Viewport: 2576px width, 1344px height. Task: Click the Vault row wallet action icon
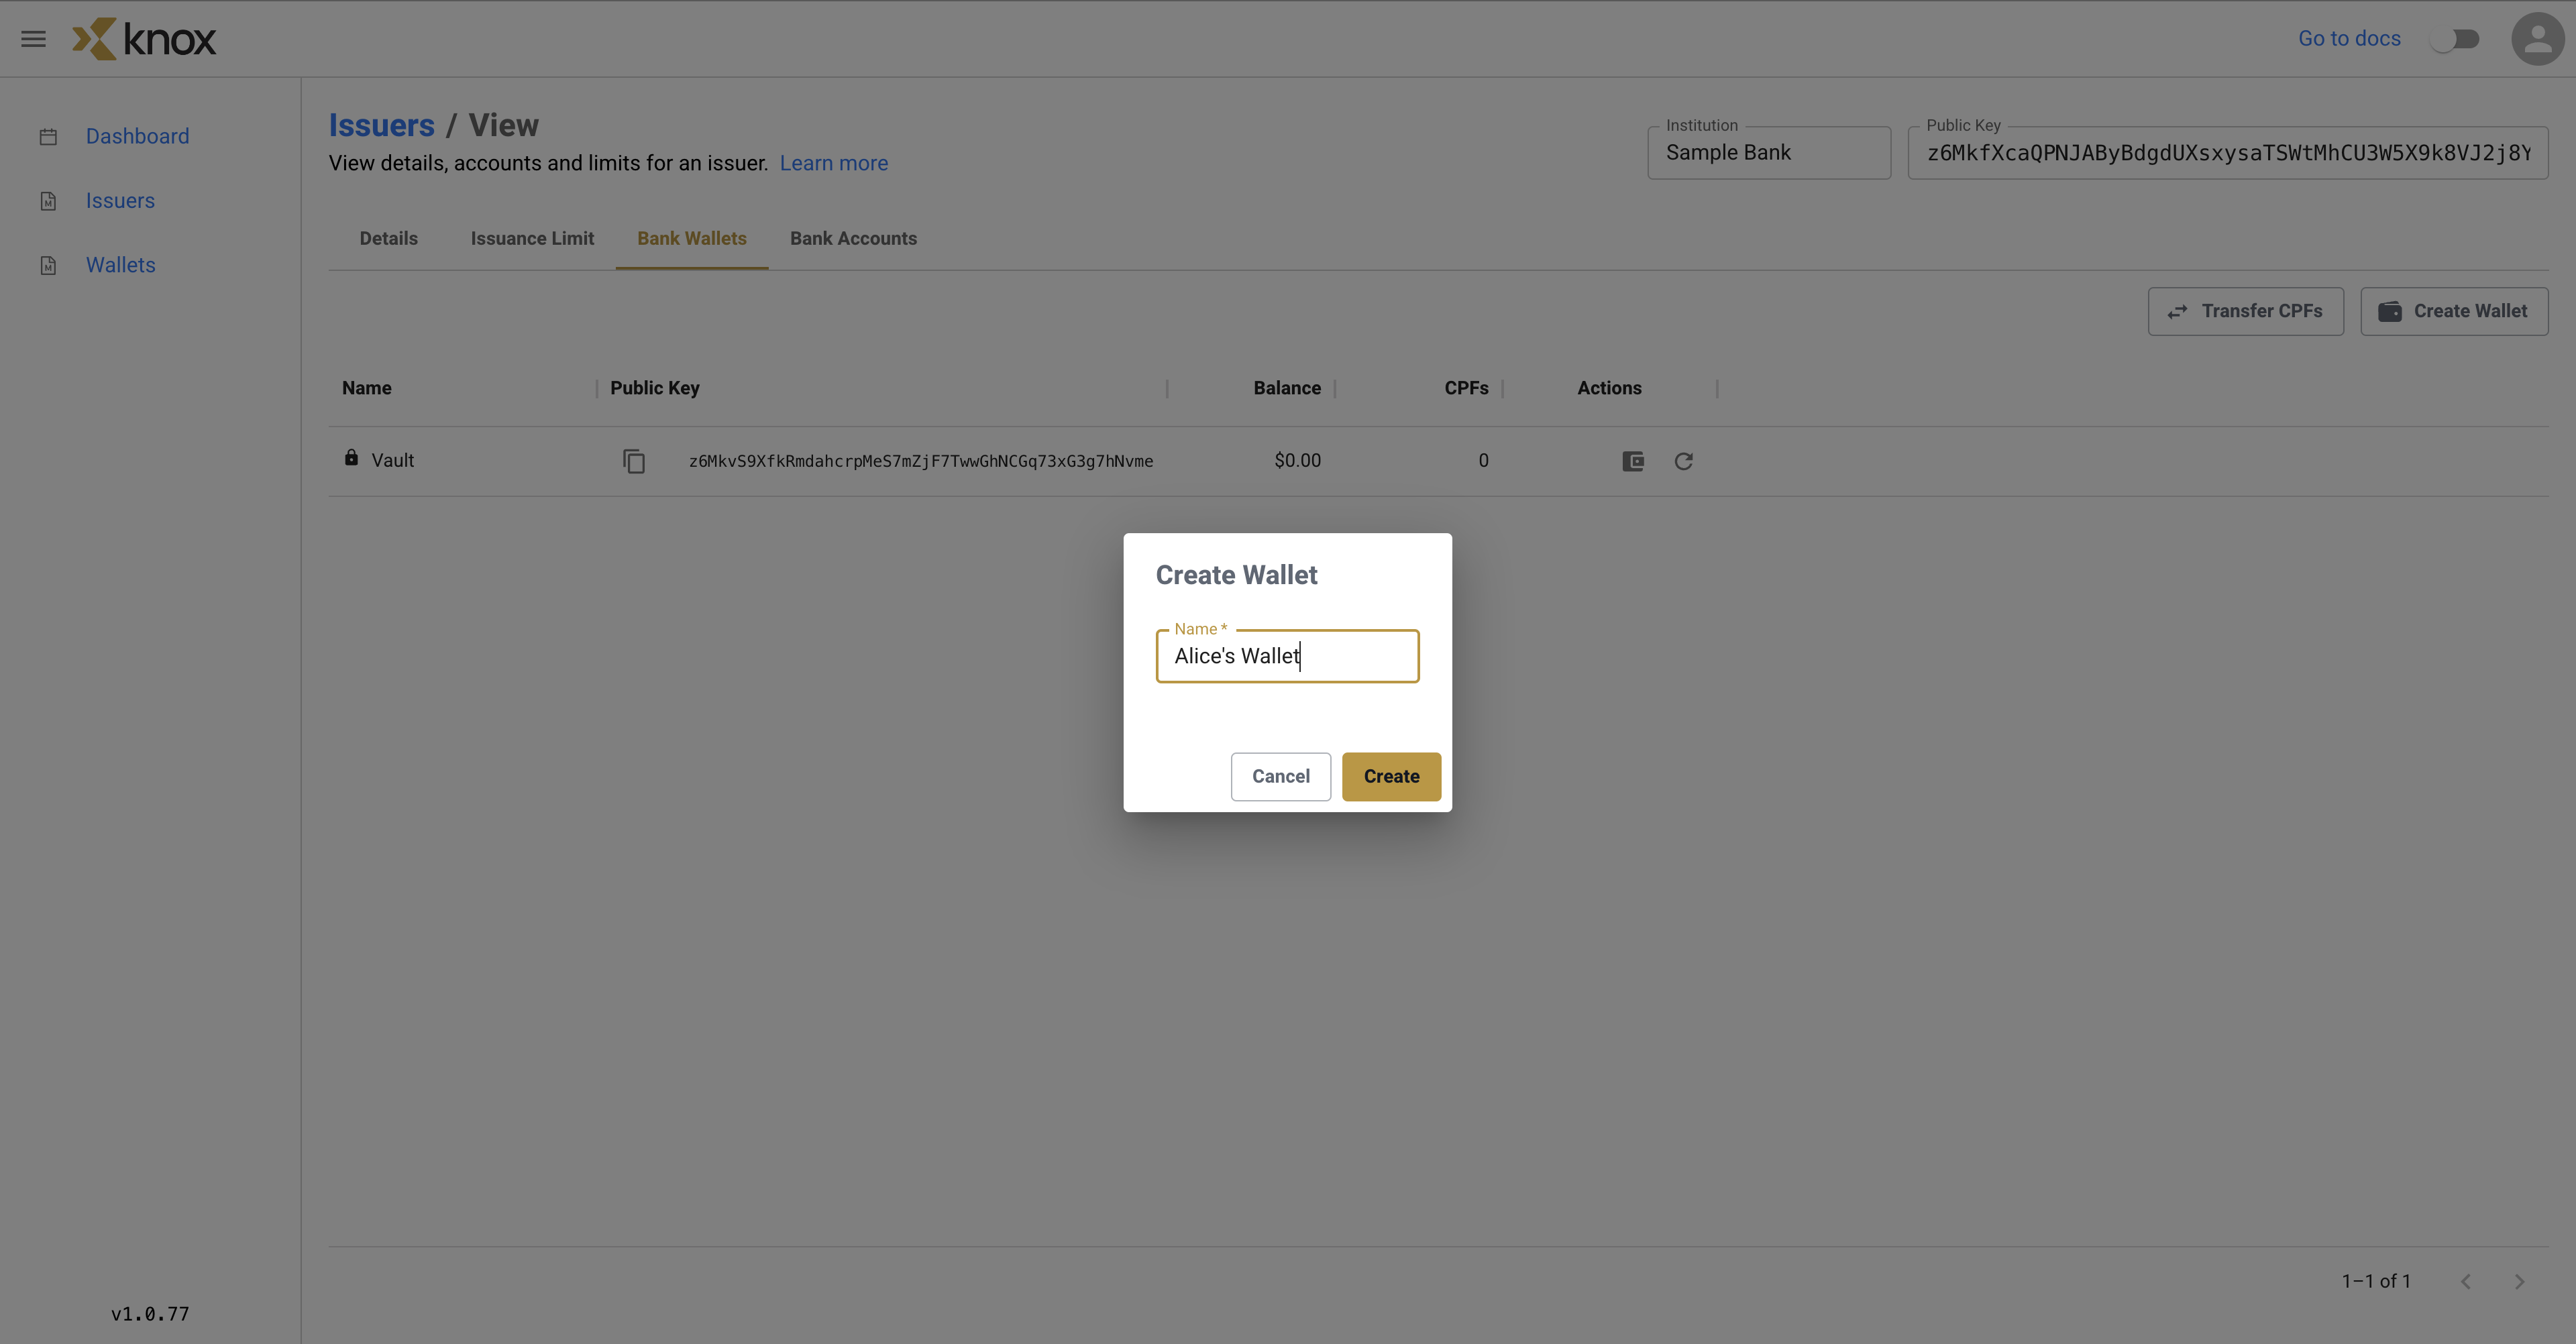coord(1633,461)
